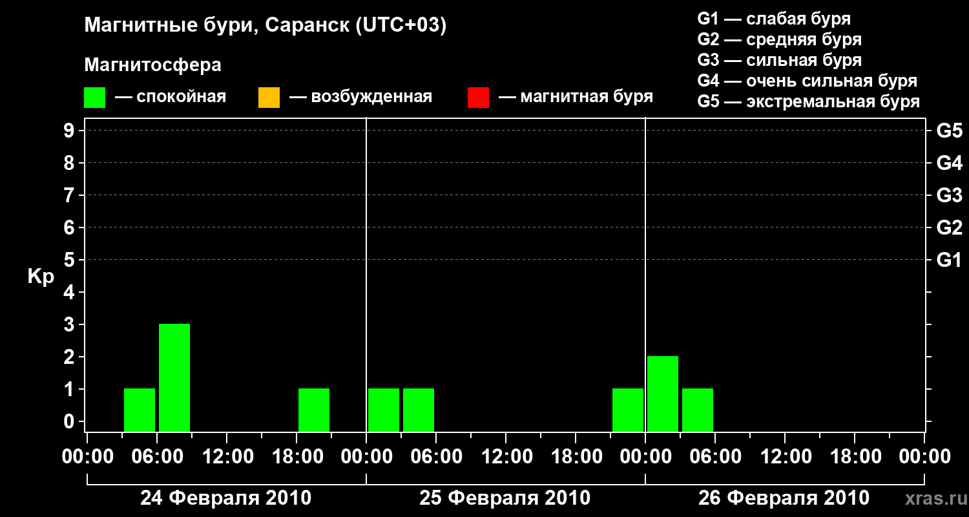The height and width of the screenshot is (517, 969).
Task: Click the y-axis value '9'
Action: point(70,131)
